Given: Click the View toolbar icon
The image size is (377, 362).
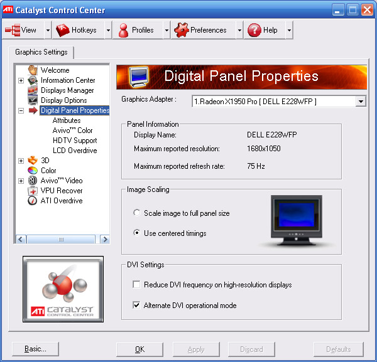Looking at the screenshot, I should (x=13, y=30).
